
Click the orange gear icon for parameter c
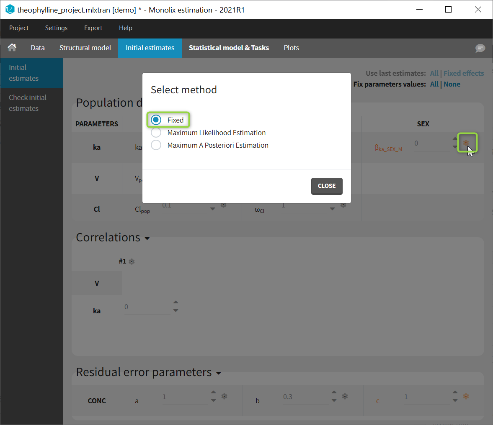coord(466,396)
